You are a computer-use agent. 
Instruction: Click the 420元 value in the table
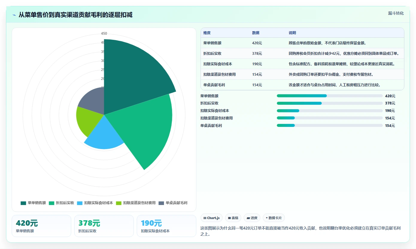coord(257,43)
